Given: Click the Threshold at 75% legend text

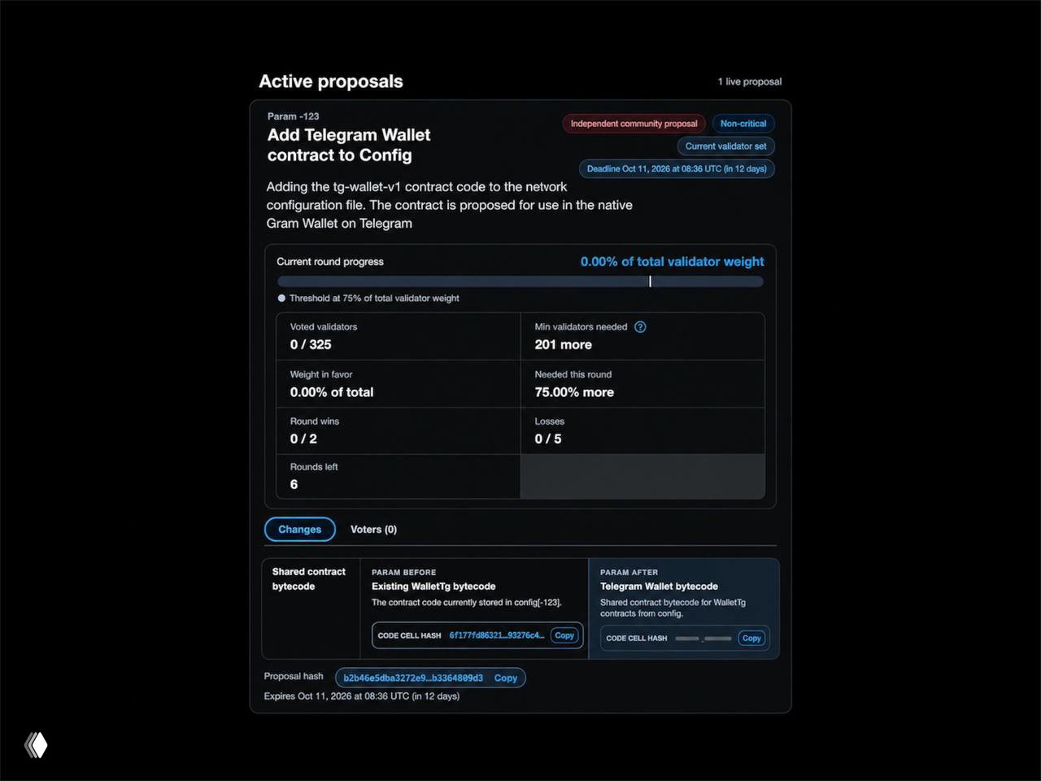Looking at the screenshot, I should [374, 299].
